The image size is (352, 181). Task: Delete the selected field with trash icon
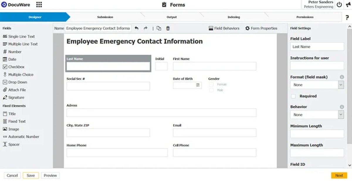167,28
